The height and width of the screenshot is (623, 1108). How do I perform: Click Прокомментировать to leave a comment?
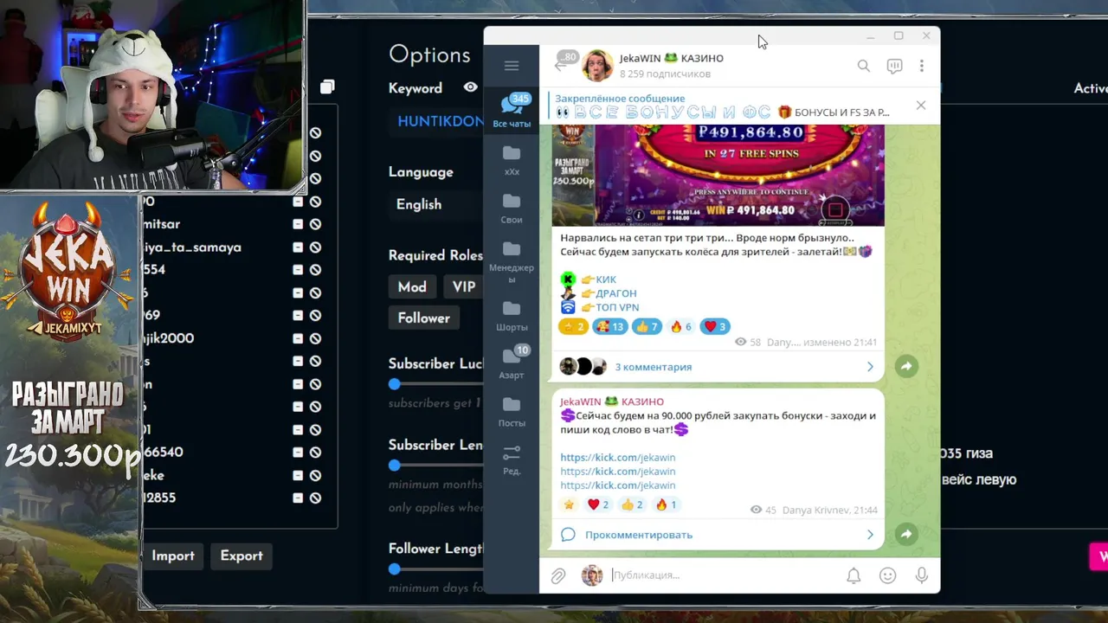[639, 535]
